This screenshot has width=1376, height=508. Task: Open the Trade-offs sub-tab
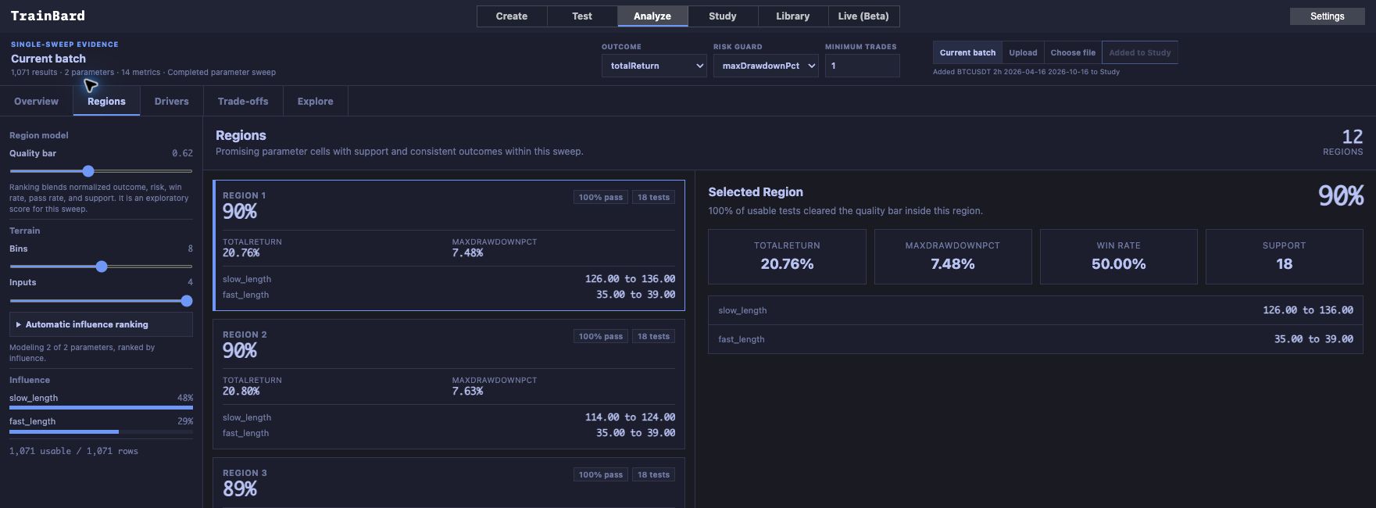point(243,102)
